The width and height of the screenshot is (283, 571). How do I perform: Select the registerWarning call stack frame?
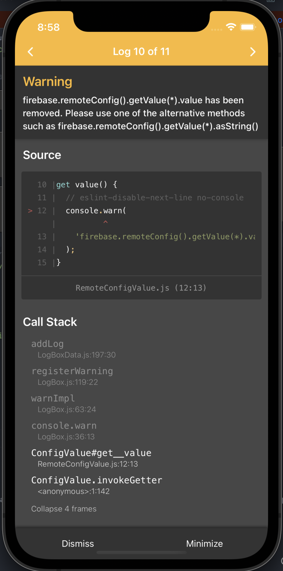pos(72,371)
